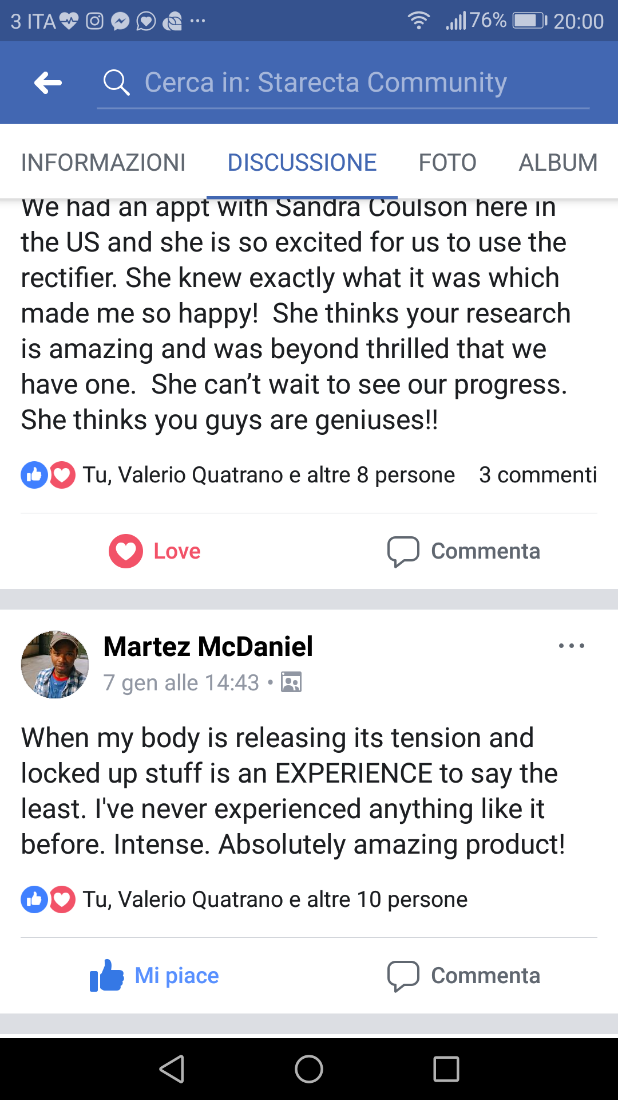Toggle Love reaction on first post
This screenshot has height=1100, width=618.
click(155, 551)
